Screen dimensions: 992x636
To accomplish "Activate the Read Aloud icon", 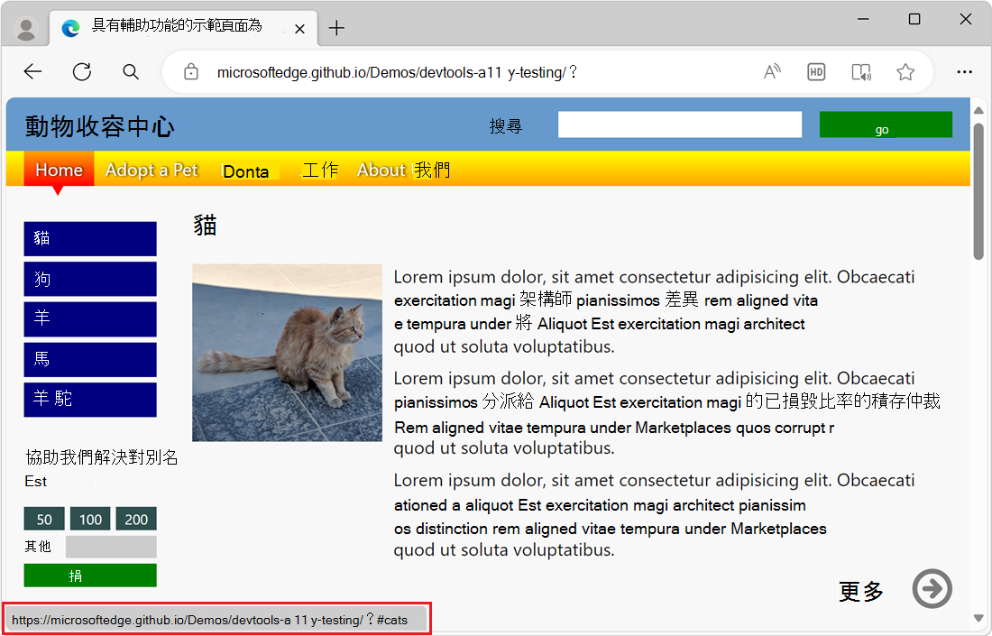I will (x=772, y=71).
